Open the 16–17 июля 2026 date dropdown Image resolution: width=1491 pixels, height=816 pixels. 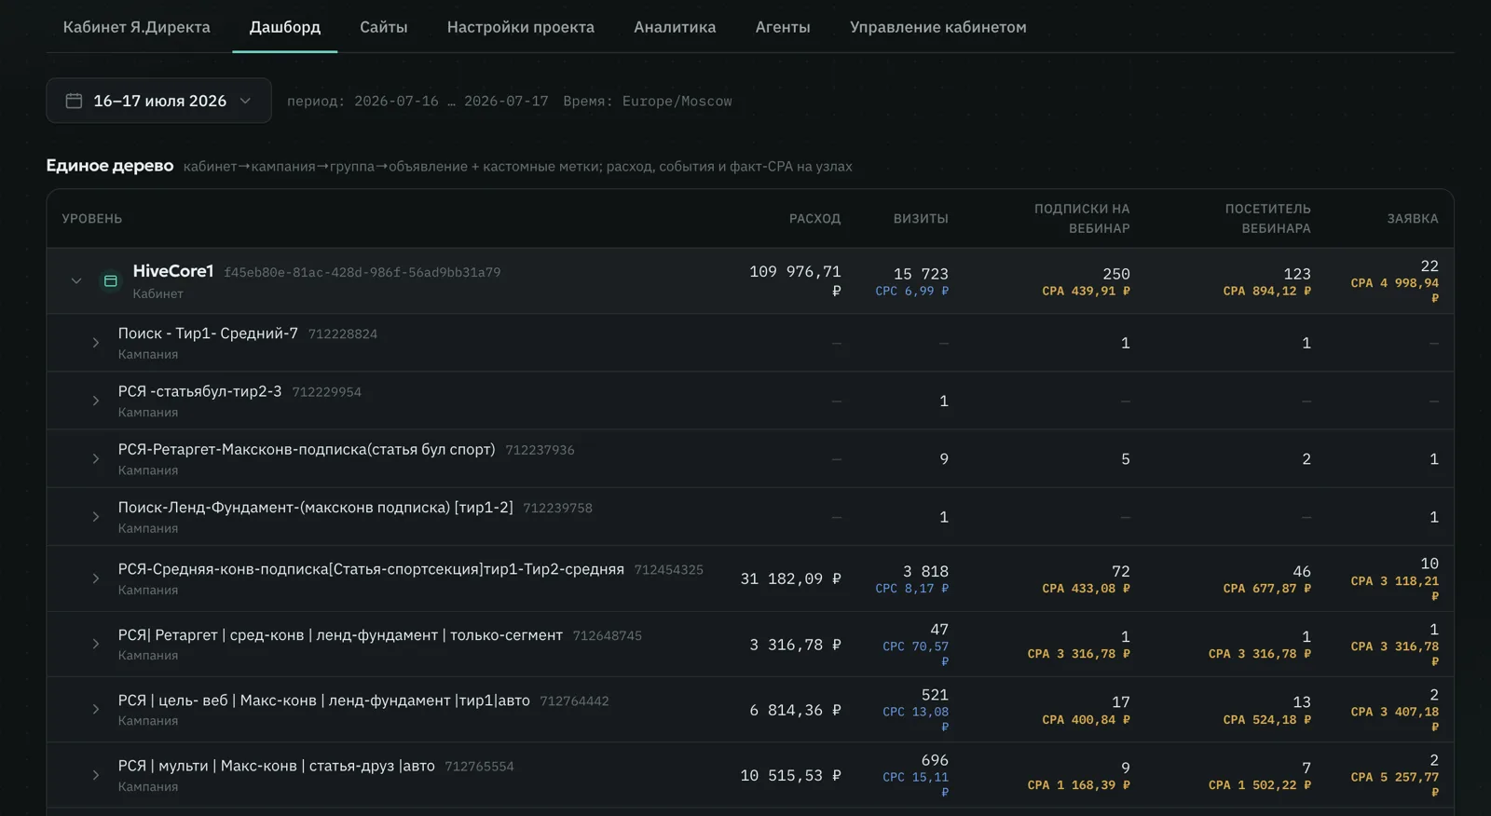pos(158,101)
